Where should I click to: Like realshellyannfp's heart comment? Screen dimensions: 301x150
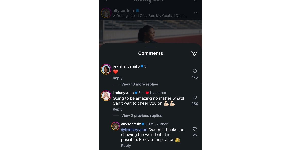(x=195, y=71)
